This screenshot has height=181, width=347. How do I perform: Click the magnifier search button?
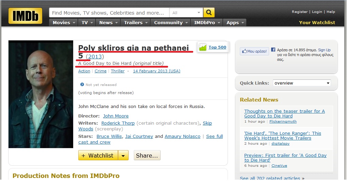click(x=209, y=13)
